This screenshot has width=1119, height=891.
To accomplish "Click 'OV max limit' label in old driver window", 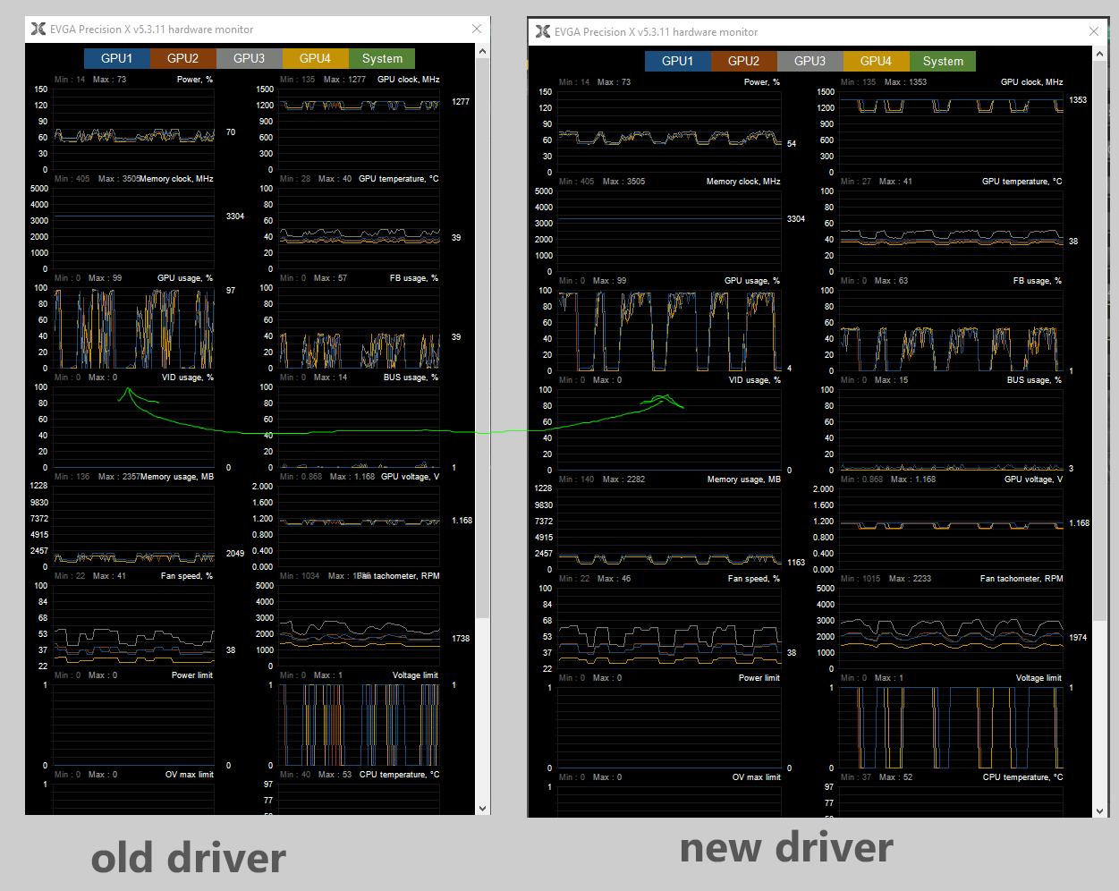I will 190,775.
